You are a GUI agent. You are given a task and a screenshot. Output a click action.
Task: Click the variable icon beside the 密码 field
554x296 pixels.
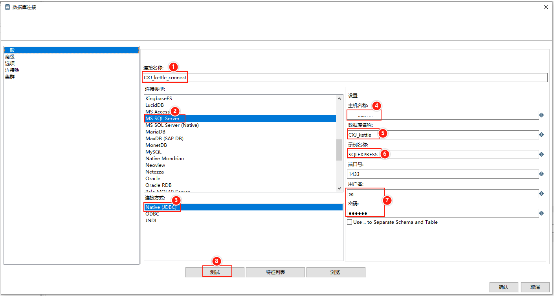542,213
